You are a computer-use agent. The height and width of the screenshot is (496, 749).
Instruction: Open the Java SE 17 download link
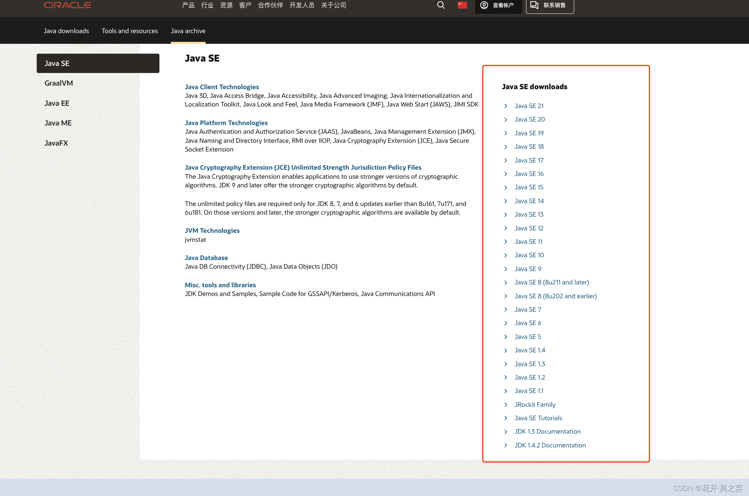(x=529, y=160)
